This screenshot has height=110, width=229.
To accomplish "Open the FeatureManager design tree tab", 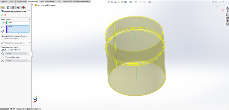I will 3,8.
